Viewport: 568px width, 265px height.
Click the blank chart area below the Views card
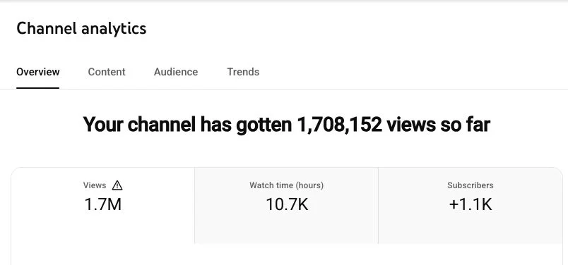[286, 254]
